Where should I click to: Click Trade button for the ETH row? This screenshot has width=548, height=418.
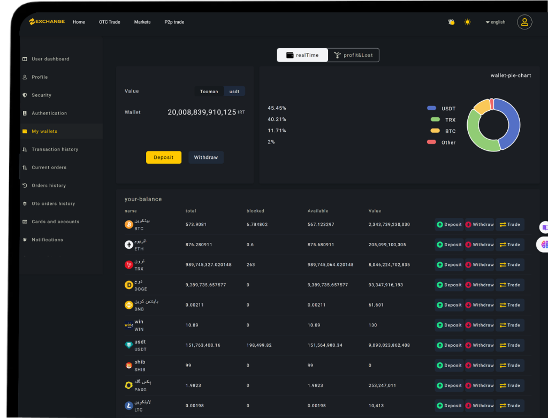coord(509,245)
